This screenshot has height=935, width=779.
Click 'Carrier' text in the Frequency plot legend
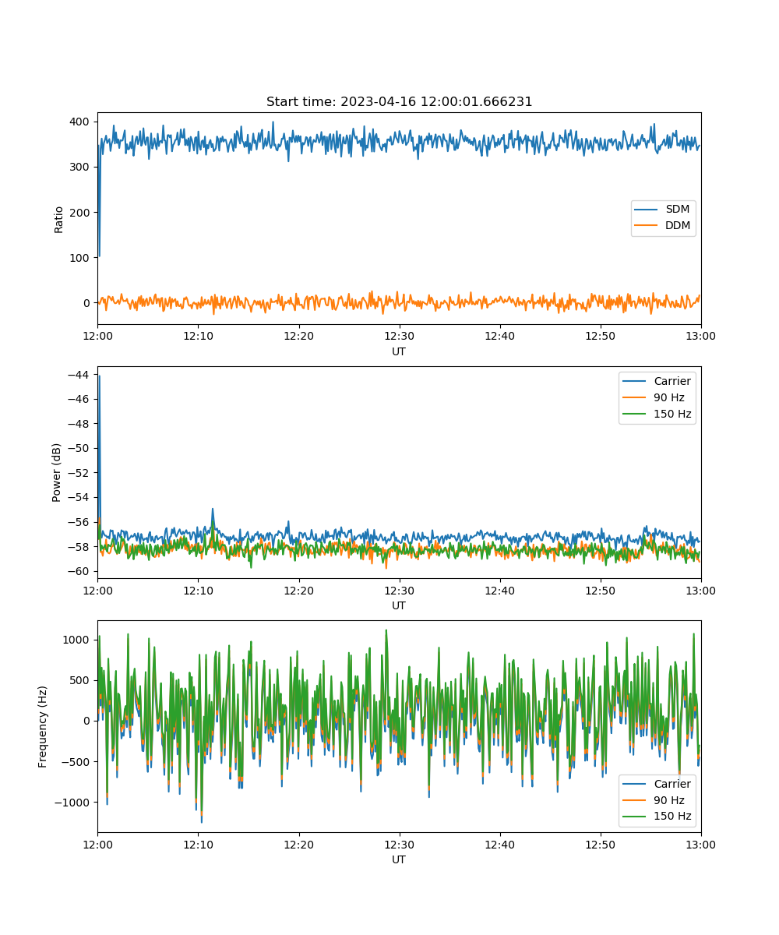pyautogui.click(x=671, y=784)
